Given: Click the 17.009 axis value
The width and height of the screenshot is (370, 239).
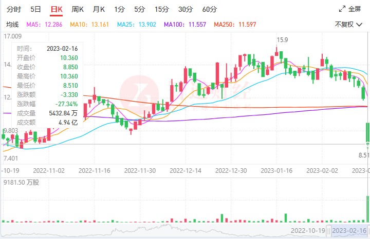Looking at the screenshot, I should point(12,36).
